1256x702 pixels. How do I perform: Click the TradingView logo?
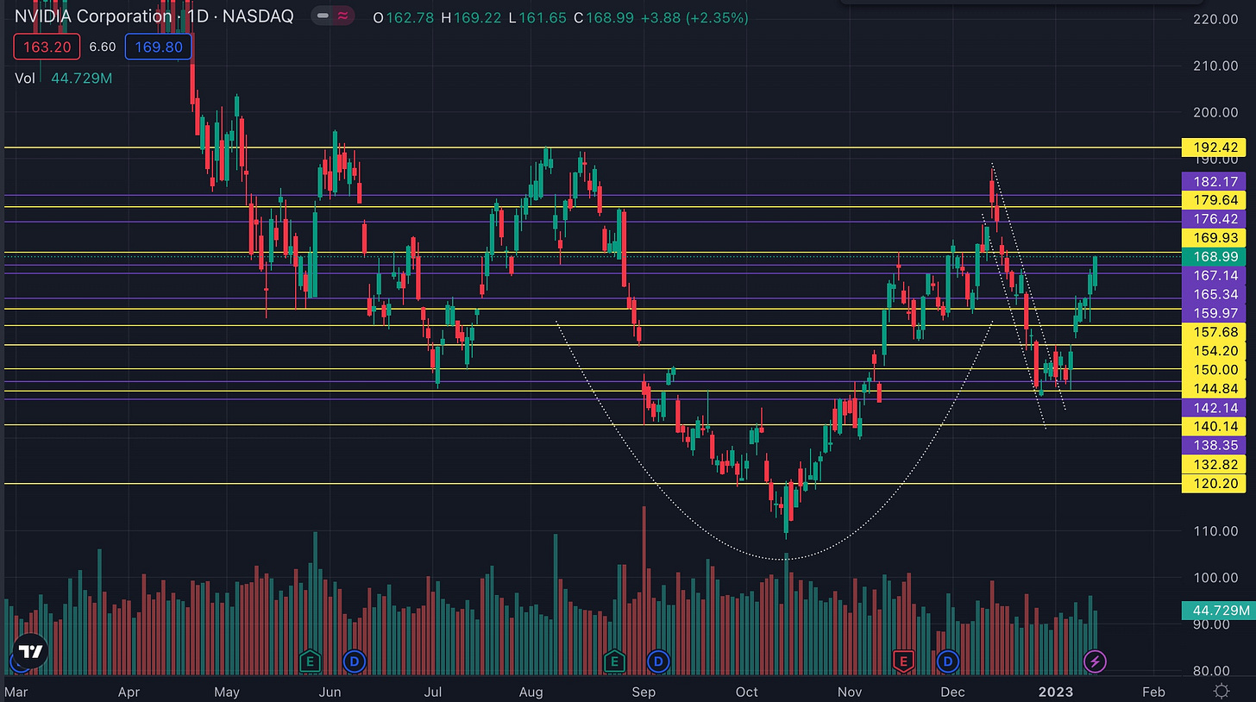coord(31,652)
